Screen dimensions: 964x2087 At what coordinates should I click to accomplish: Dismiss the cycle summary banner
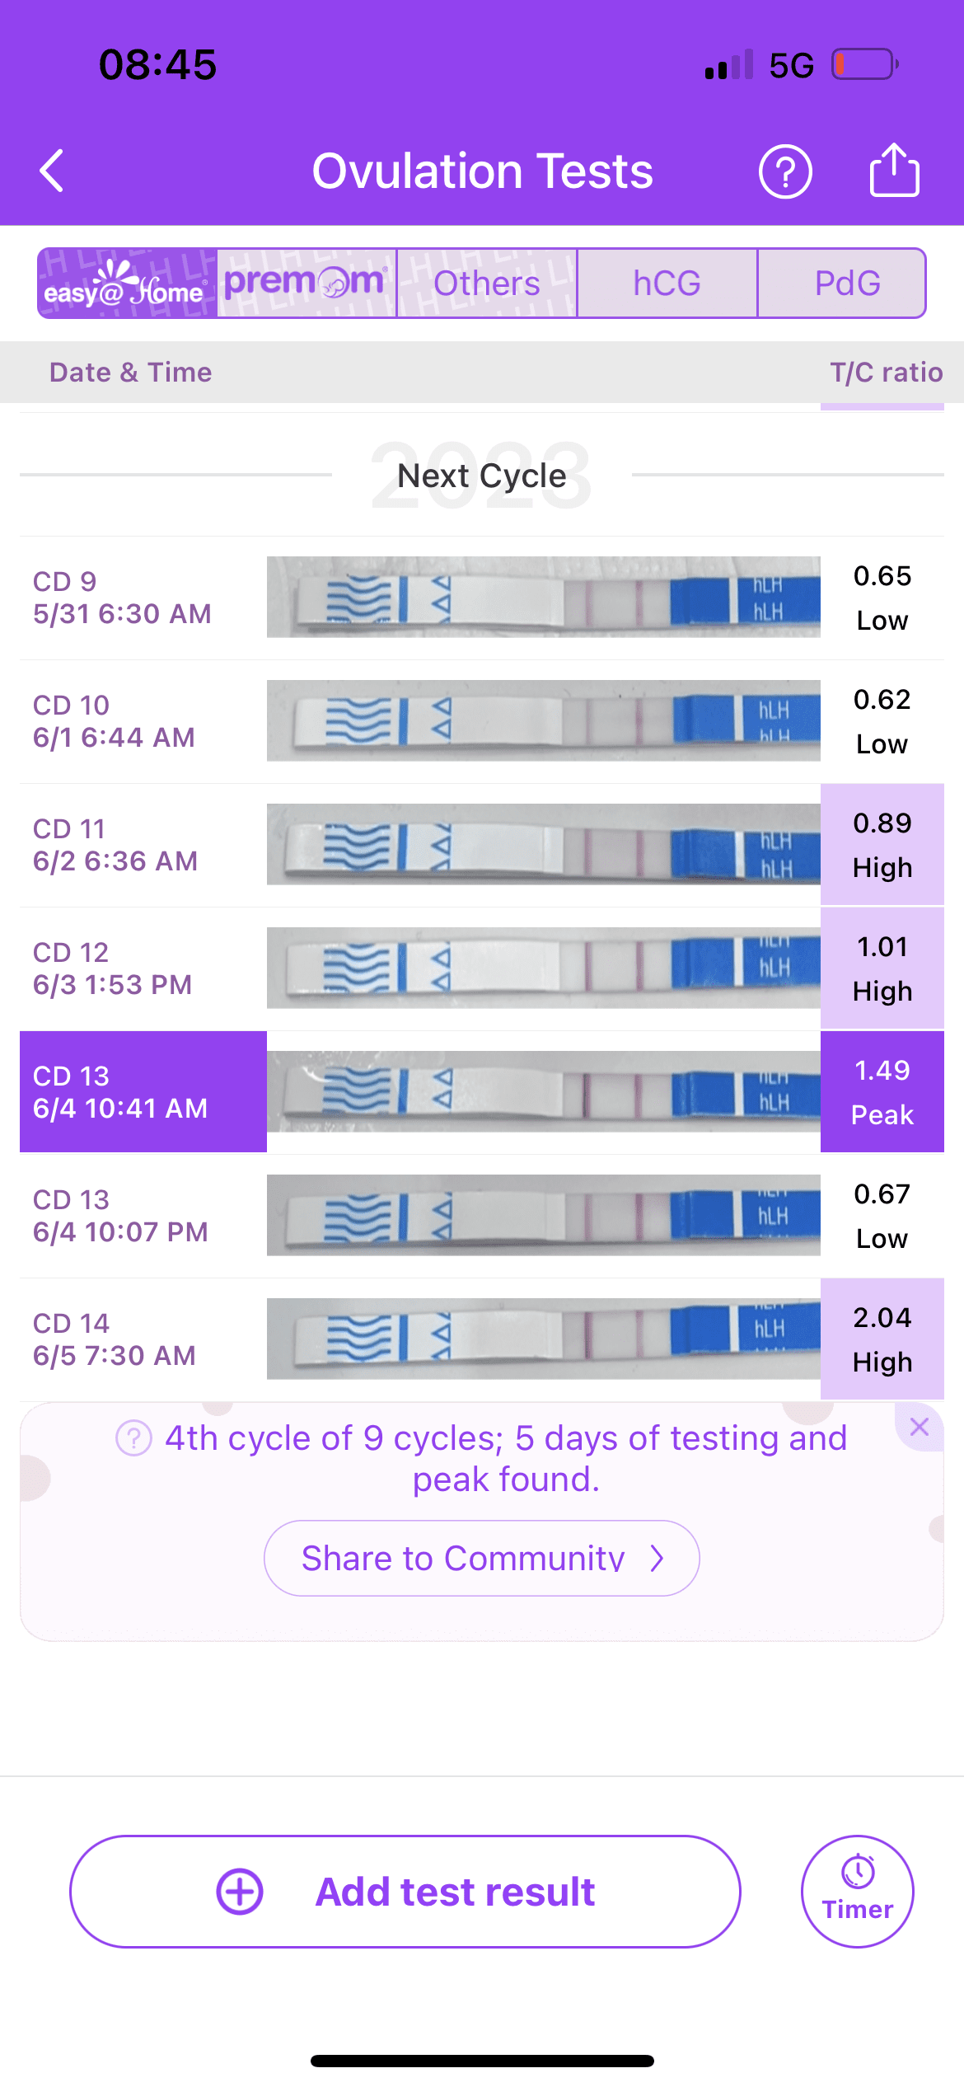(x=920, y=1427)
